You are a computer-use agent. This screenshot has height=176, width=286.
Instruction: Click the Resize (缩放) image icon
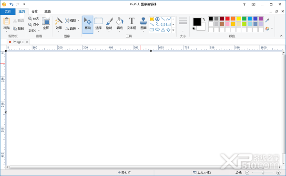(x=67, y=20)
